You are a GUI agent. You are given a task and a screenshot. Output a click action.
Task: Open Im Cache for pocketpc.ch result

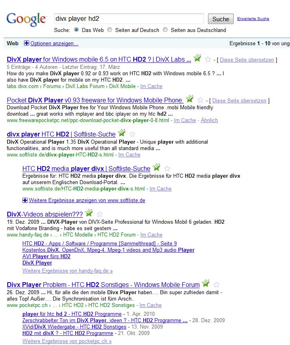(x=150, y=305)
